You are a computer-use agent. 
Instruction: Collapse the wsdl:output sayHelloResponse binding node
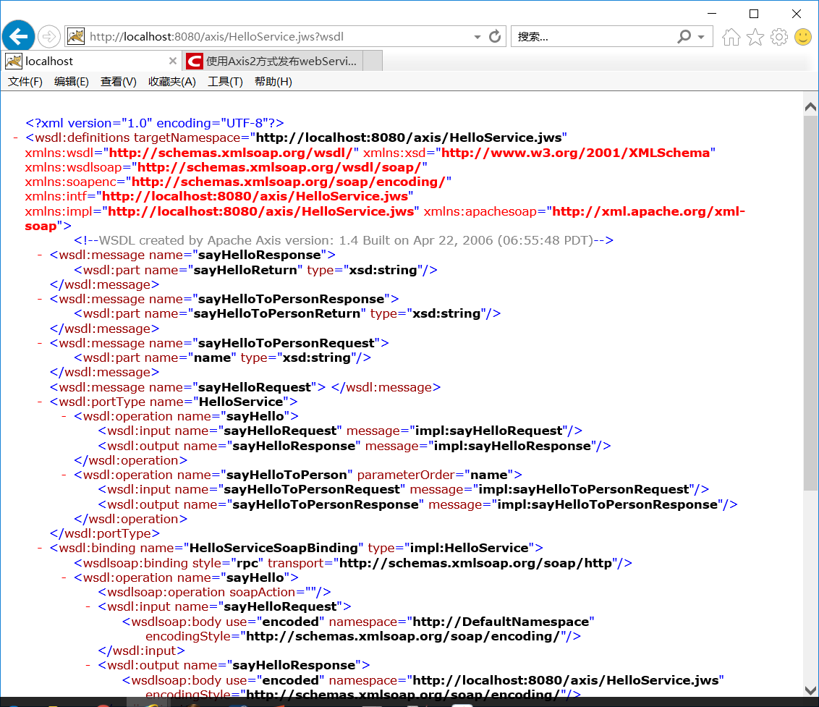pos(88,665)
